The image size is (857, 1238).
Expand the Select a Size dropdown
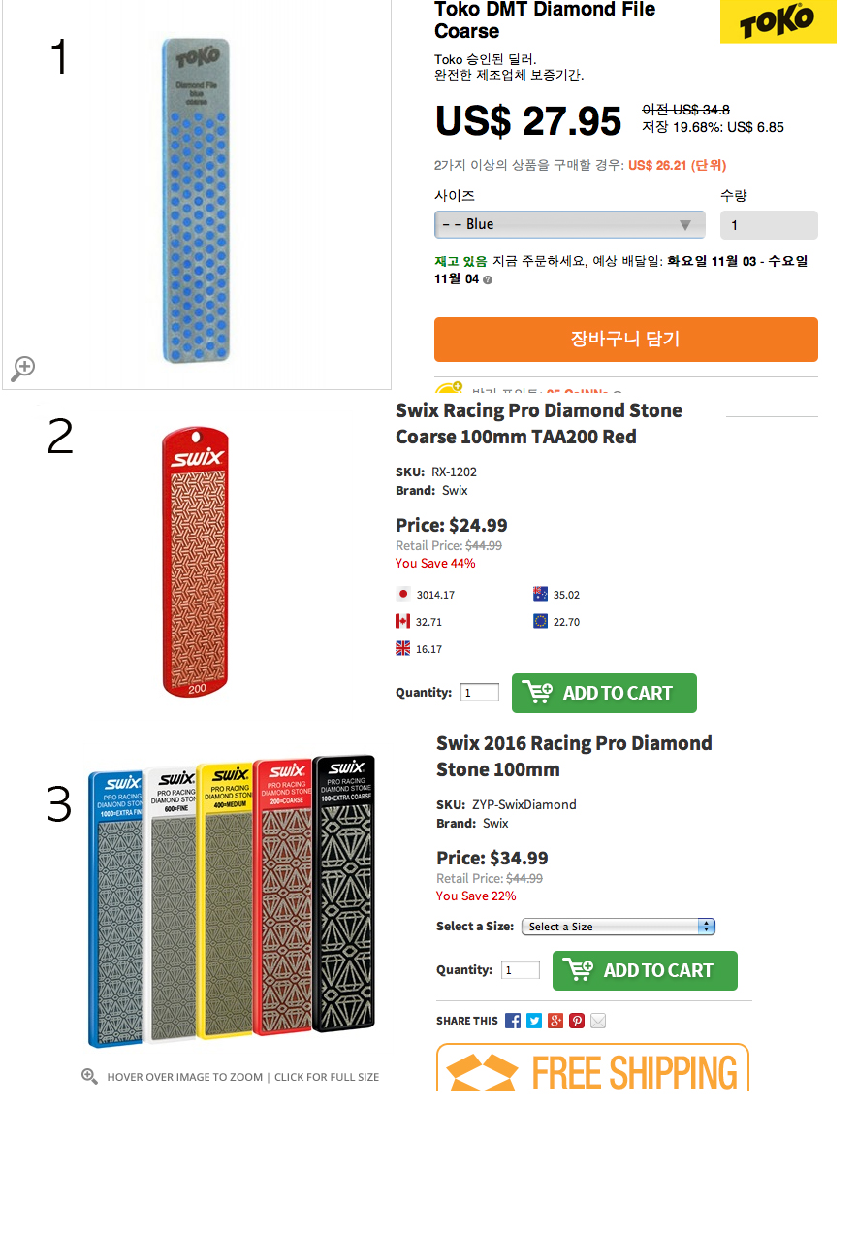[619, 927]
